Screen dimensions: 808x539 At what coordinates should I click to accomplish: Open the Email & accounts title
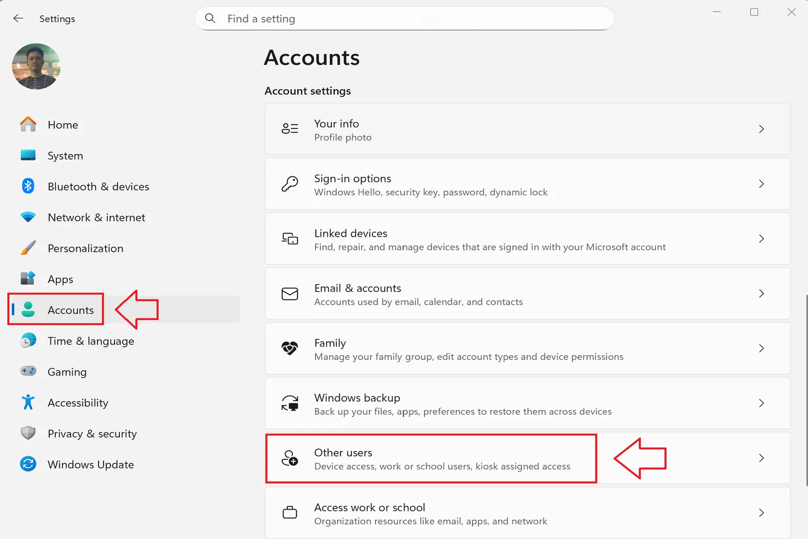point(358,288)
